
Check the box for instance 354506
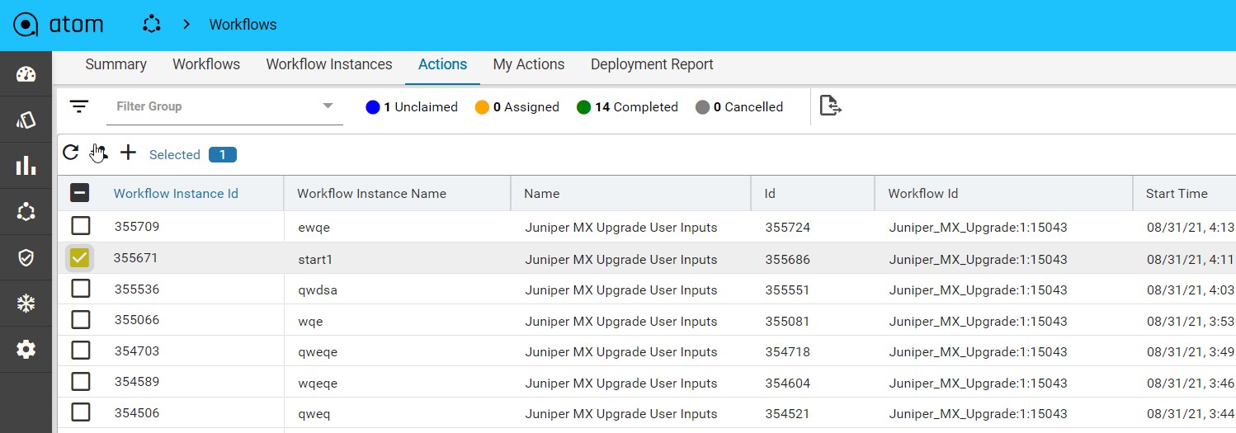coord(80,412)
